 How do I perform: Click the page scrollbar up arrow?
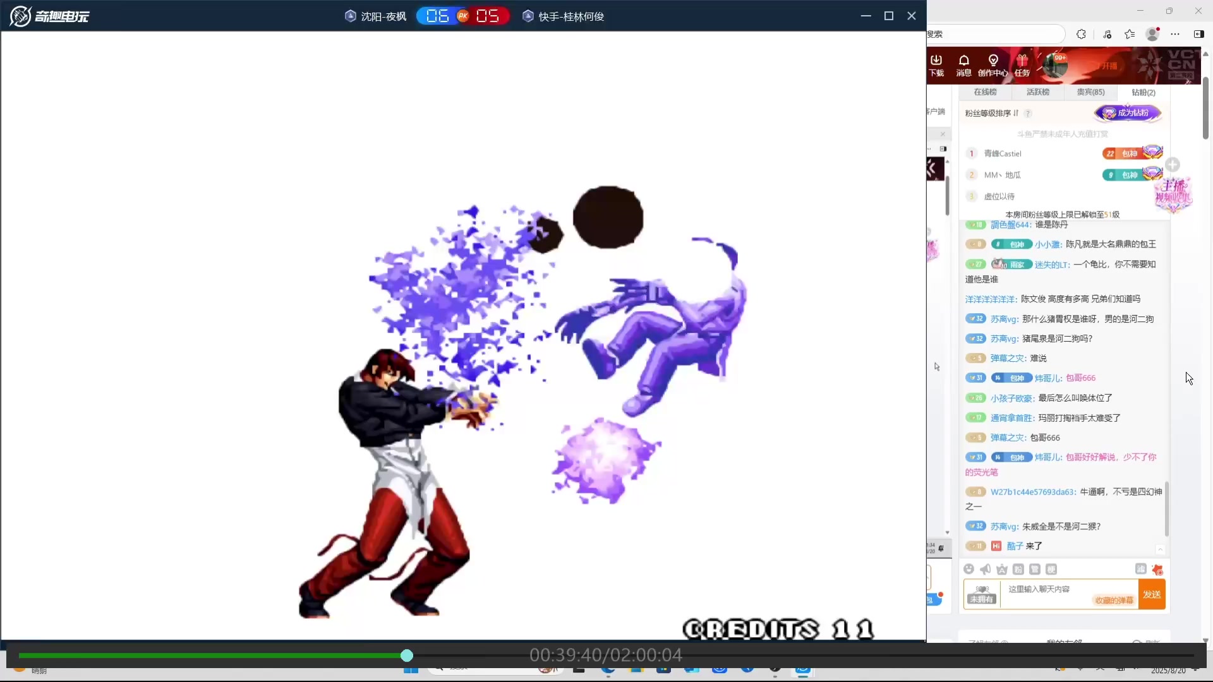coord(1206,54)
